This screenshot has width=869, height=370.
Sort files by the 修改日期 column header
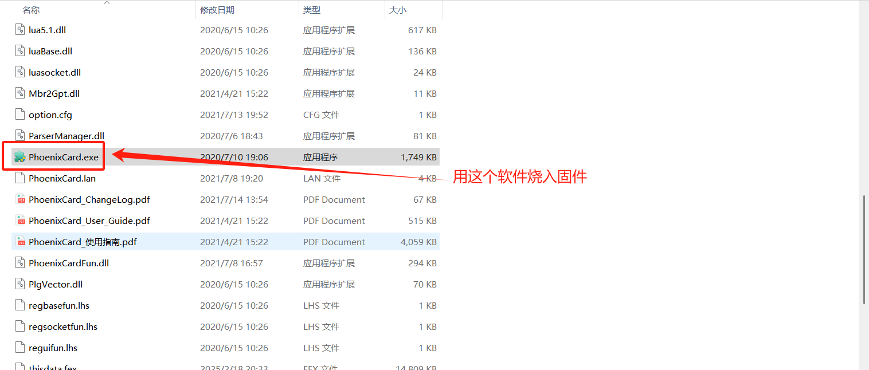[217, 10]
